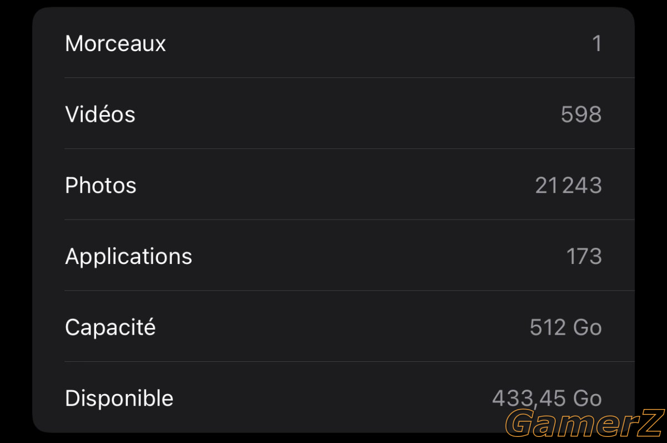Viewport: 667px width, 443px height.
Task: Tap the Photos label
Action: 101,185
